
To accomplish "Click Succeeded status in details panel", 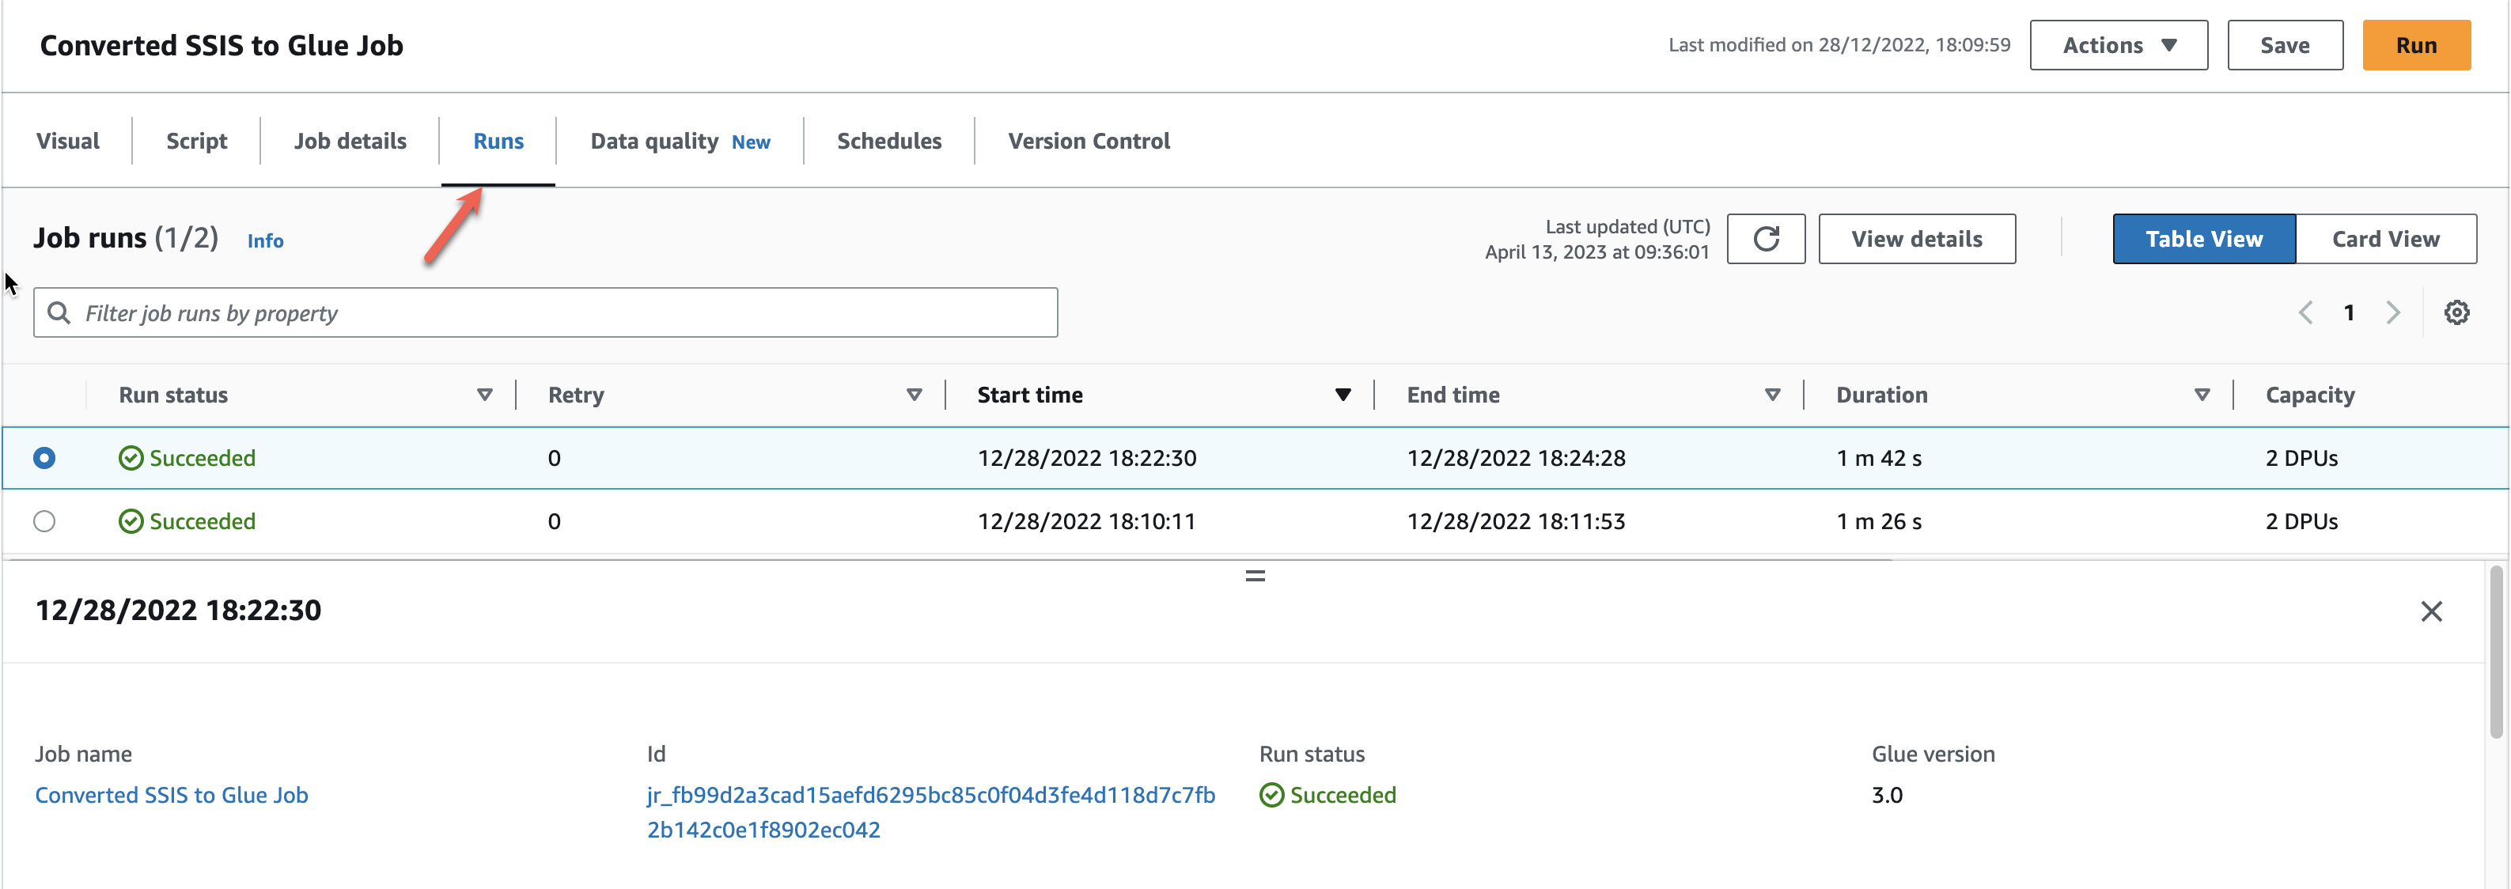I will tap(1327, 796).
